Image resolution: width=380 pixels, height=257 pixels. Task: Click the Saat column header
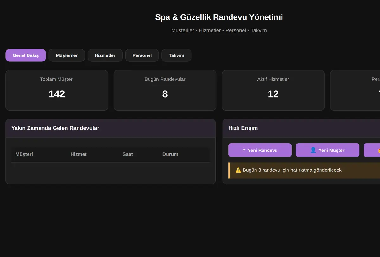point(128,154)
